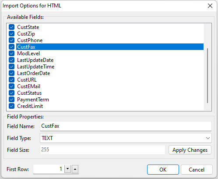The image size is (218, 179).
Task: Select the CustPhone field name
Action: tap(30, 40)
